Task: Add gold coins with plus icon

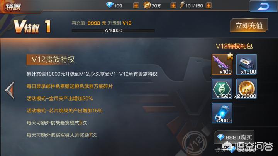Action: pyautogui.click(x=173, y=6)
